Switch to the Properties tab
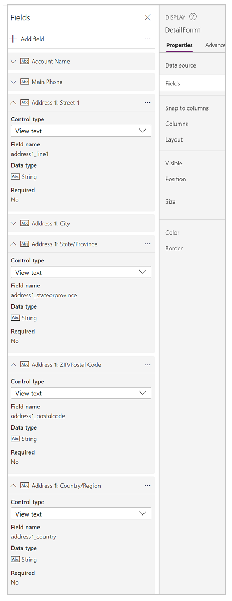Viewport: 232px width, 601px height. (179, 45)
